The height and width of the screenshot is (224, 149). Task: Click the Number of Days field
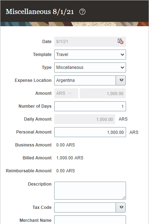coord(90,106)
